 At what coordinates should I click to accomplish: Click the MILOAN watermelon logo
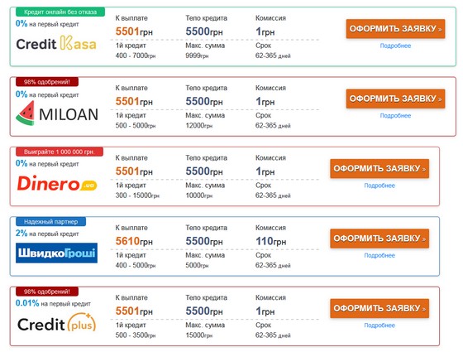point(57,113)
